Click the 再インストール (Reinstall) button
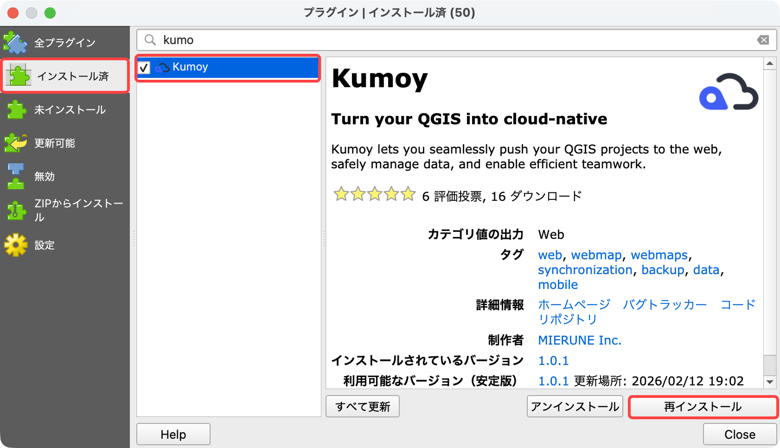Image resolution: width=780 pixels, height=448 pixels. click(x=702, y=407)
